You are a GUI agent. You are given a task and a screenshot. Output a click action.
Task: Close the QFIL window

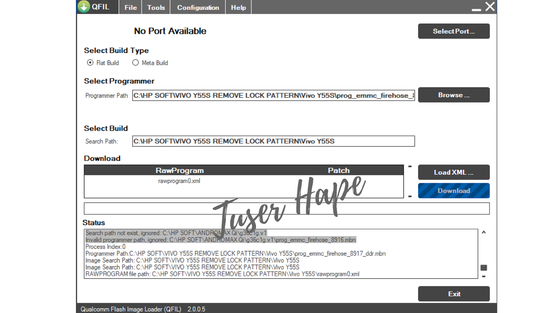490,7
